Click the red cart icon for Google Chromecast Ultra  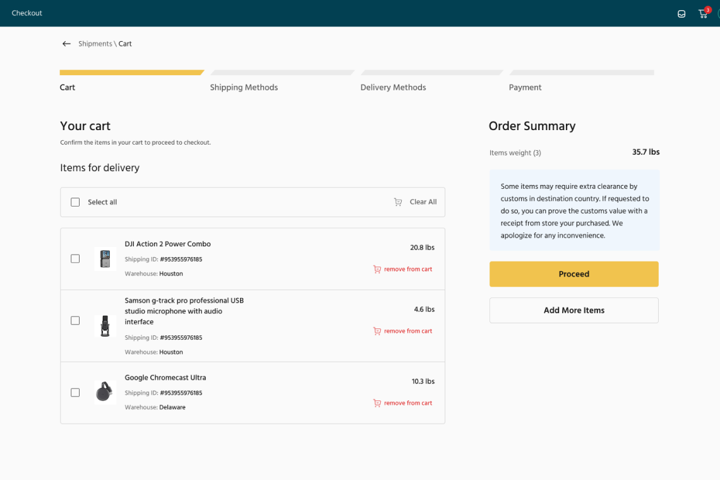coord(377,403)
